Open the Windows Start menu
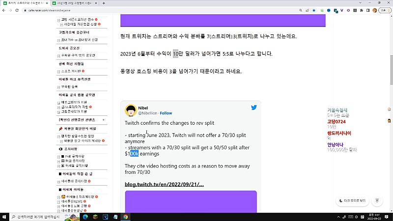393x221 pixels. 4,217
